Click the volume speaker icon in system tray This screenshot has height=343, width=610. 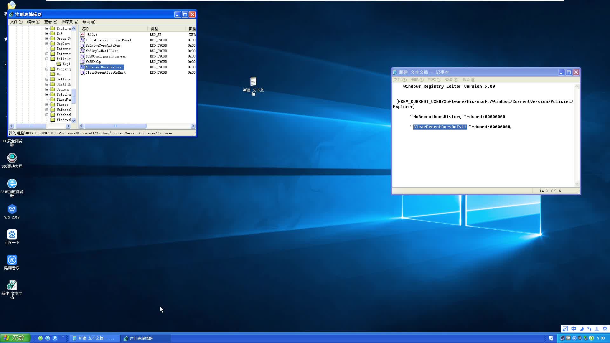click(x=579, y=338)
